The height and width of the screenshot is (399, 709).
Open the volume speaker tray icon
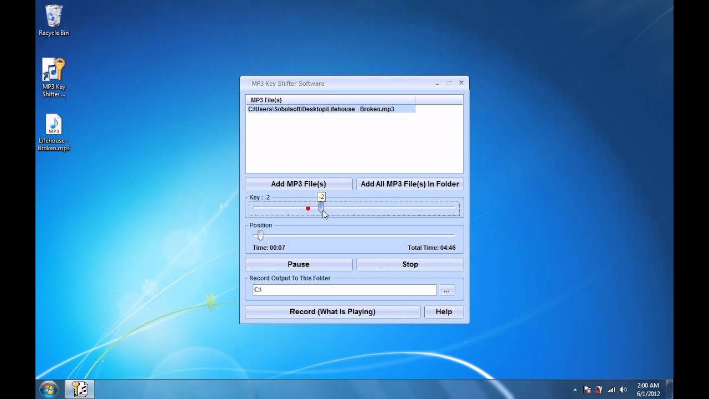[623, 390]
